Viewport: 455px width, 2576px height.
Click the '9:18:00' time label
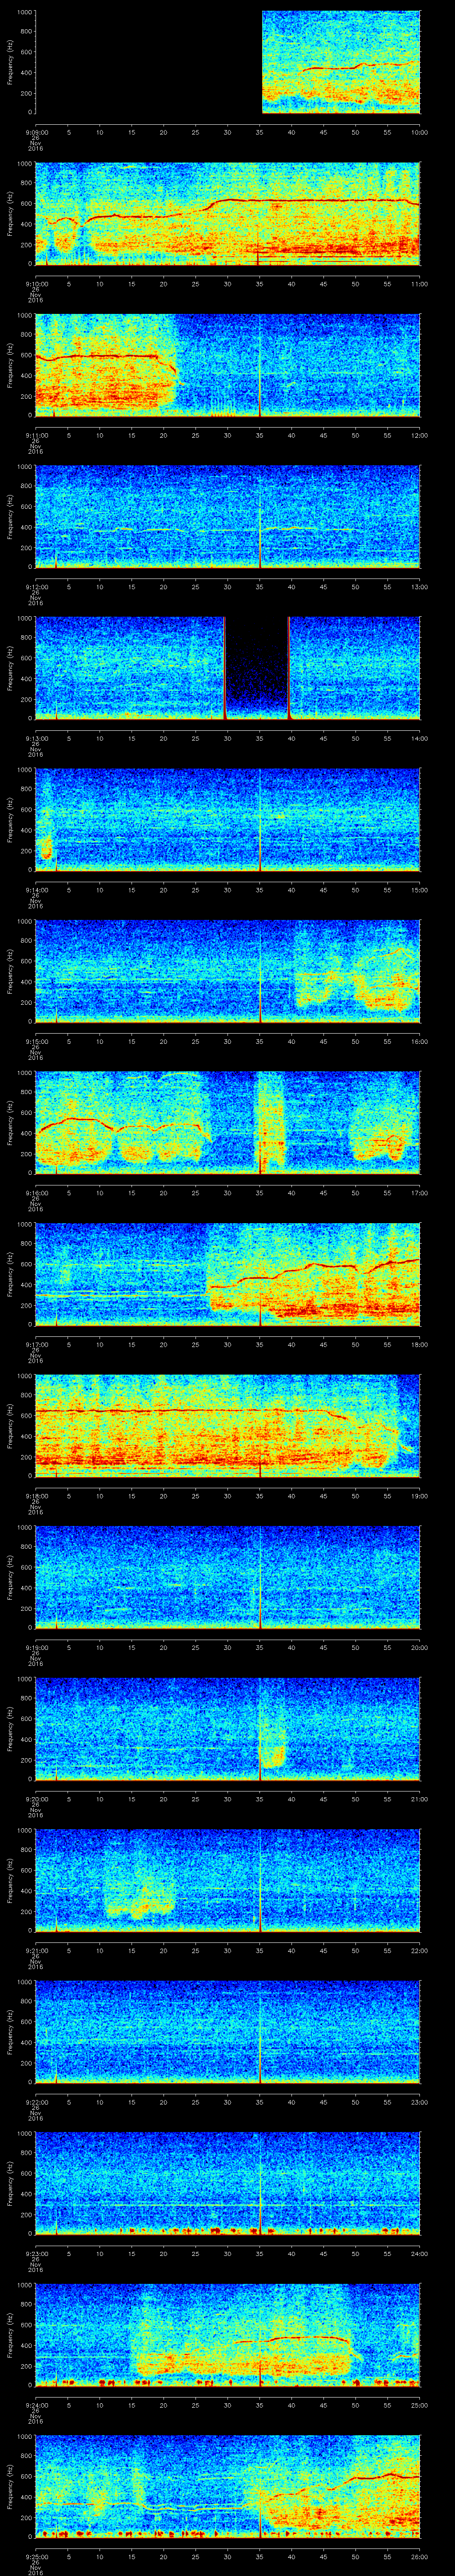pos(36,1496)
